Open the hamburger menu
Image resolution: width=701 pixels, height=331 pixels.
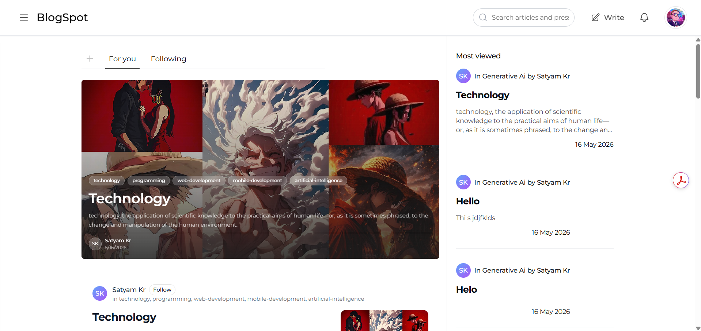tap(24, 18)
